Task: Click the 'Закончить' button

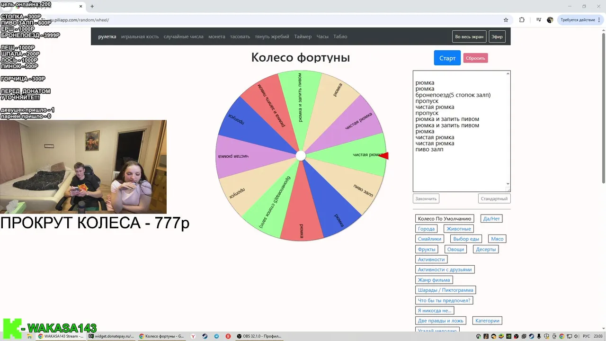Action: point(426,198)
